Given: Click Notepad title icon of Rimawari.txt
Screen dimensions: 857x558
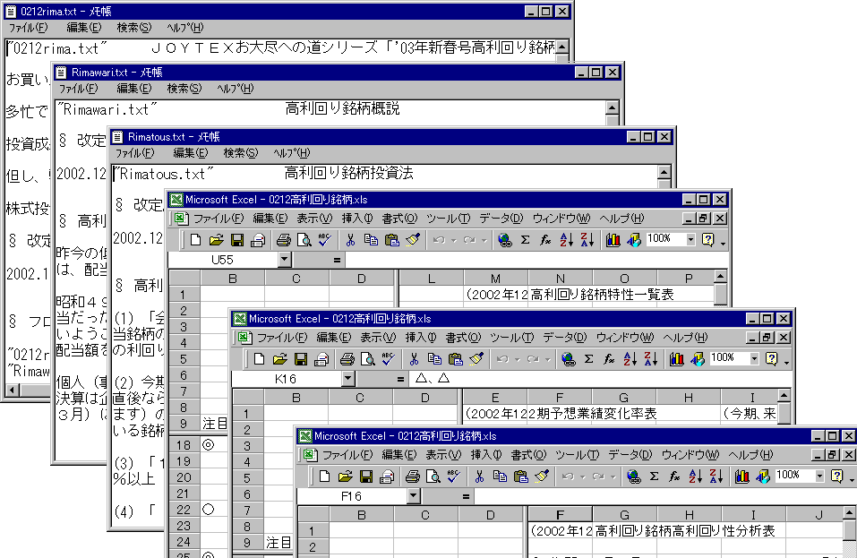Looking at the screenshot, I should click(x=61, y=73).
